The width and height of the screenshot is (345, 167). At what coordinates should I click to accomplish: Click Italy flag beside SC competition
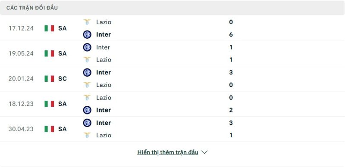[49, 79]
